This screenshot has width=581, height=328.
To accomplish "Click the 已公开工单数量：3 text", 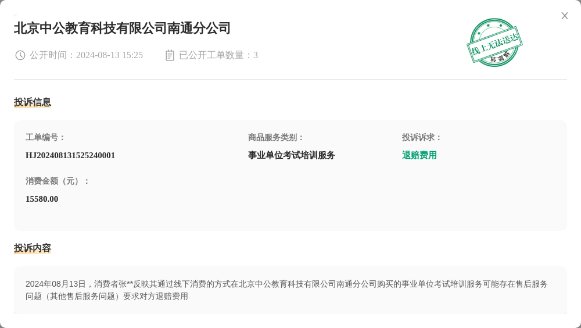I will [218, 55].
